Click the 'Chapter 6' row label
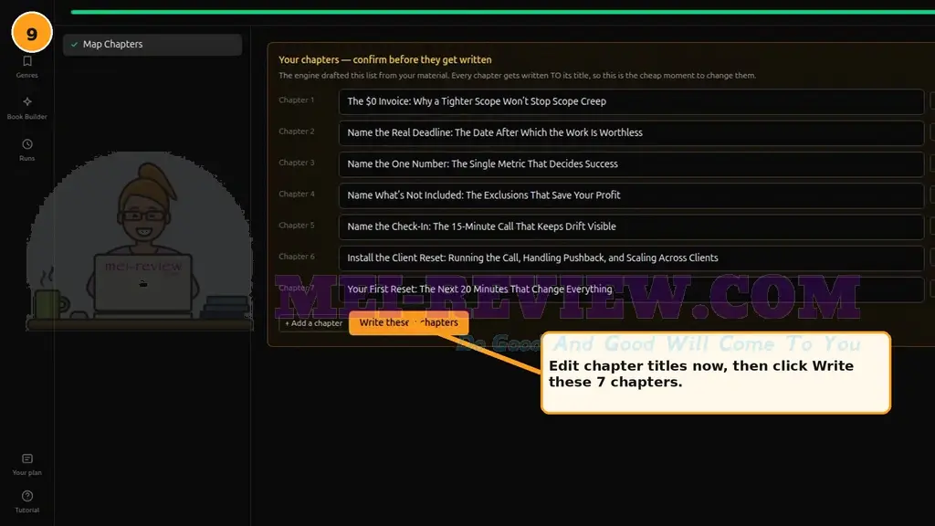 coord(297,257)
